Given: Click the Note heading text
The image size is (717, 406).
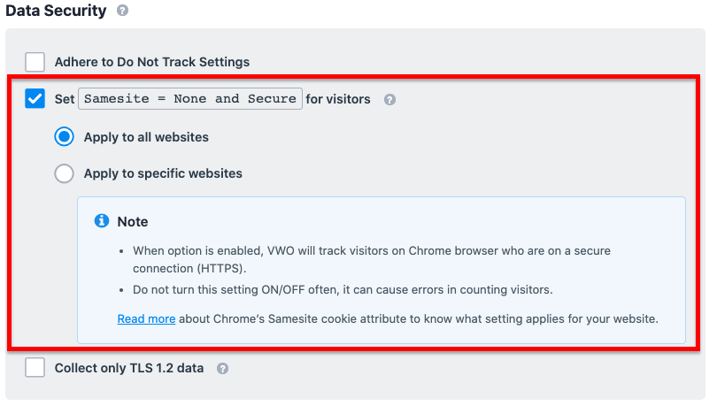Looking at the screenshot, I should point(133,221).
